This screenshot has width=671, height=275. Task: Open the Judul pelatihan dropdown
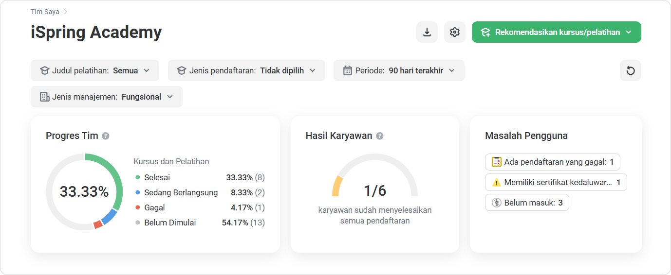[95, 70]
